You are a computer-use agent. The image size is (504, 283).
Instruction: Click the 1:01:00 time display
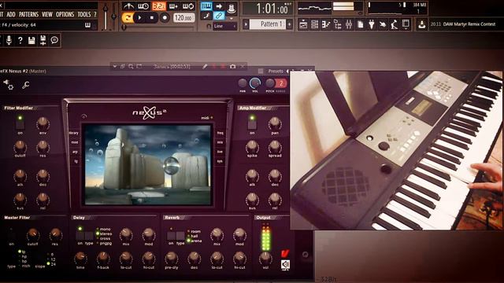[x=268, y=9]
